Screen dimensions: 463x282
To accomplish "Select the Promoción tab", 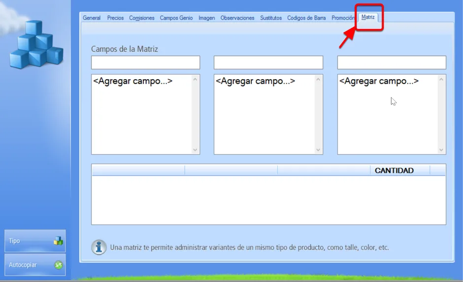I will (343, 18).
